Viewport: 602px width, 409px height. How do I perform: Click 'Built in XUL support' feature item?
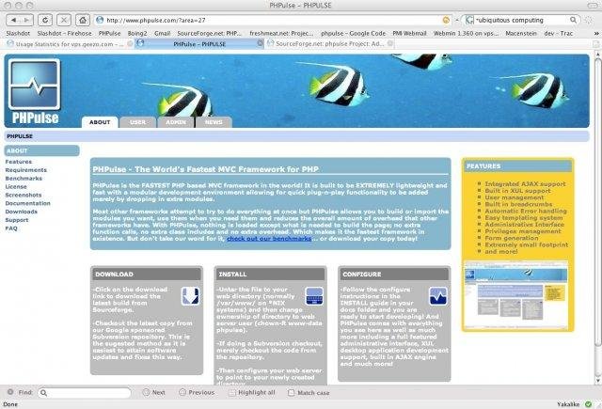[517, 191]
